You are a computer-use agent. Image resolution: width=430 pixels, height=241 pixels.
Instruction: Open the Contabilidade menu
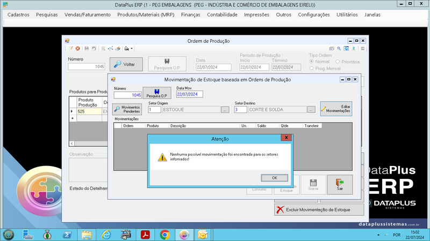point(222,15)
